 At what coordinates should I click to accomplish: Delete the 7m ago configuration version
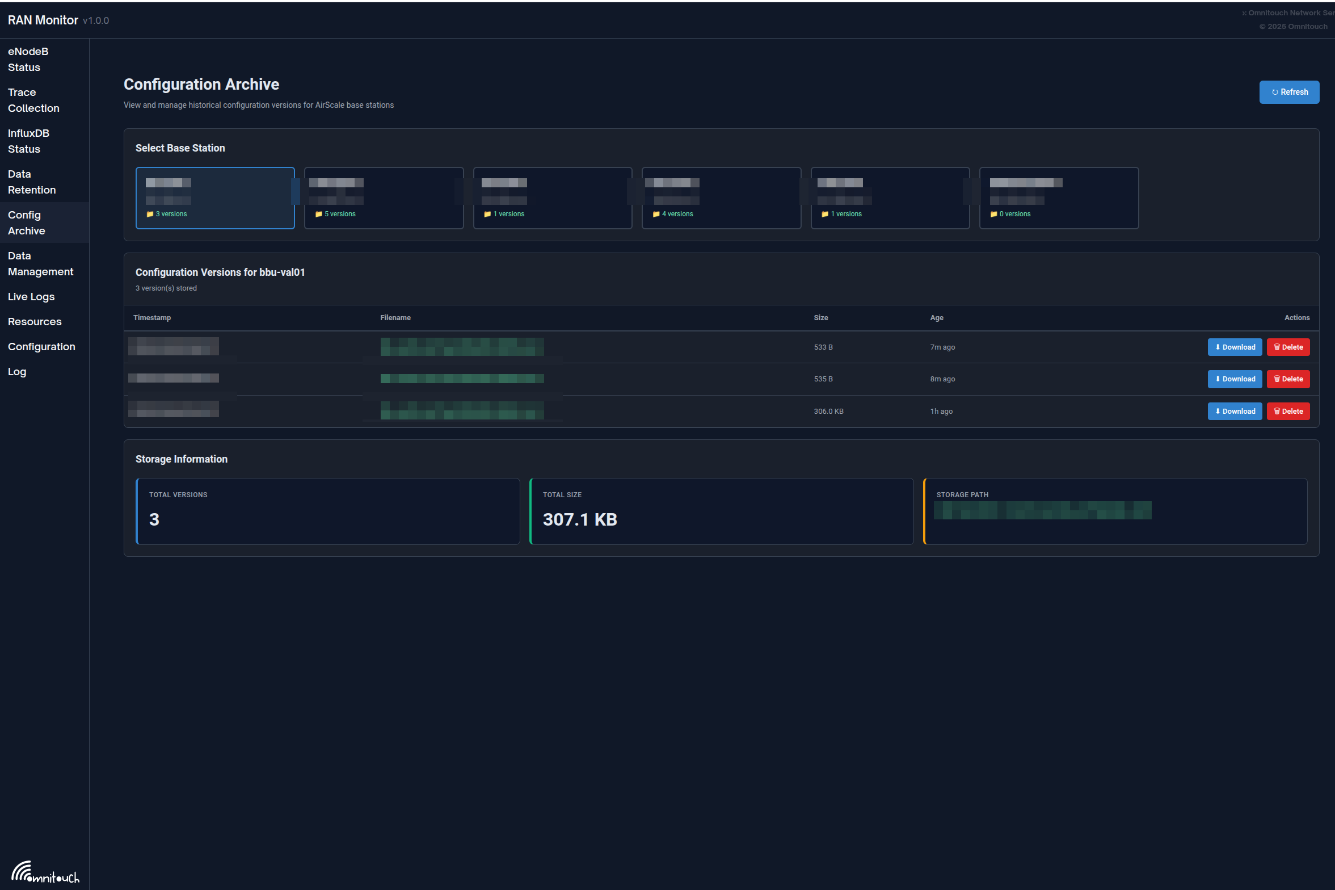[1288, 347]
